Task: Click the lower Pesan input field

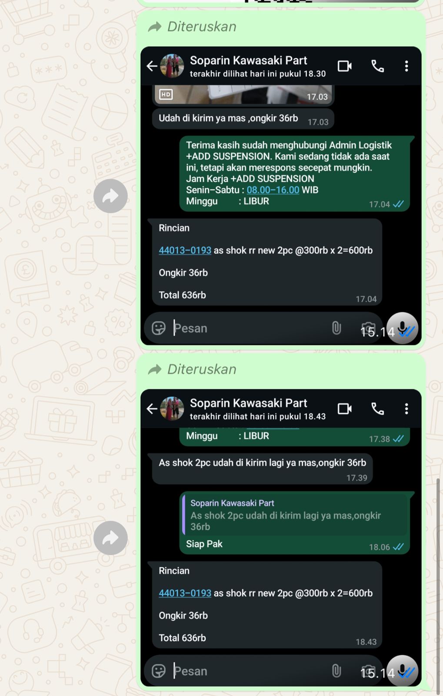Action: pyautogui.click(x=250, y=671)
